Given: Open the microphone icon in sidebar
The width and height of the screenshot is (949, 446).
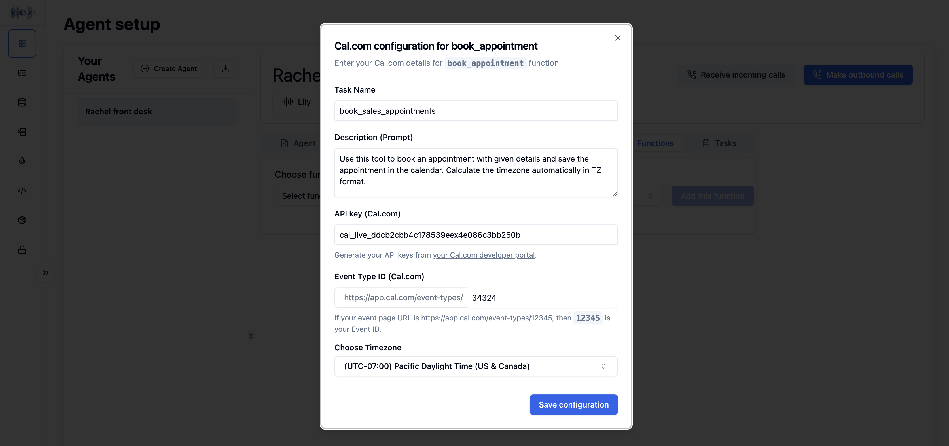Looking at the screenshot, I should point(22,161).
